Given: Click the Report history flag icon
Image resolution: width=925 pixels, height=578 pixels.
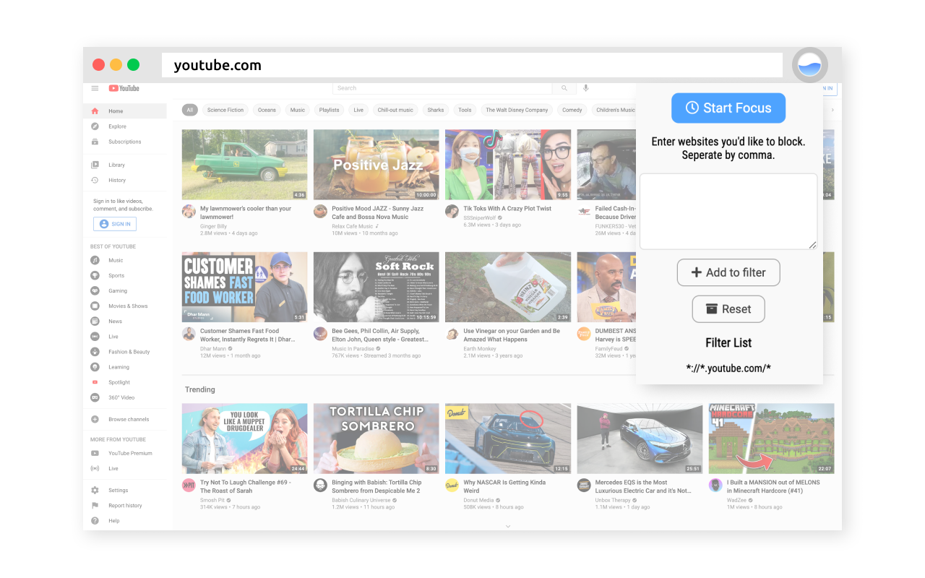Looking at the screenshot, I should [95, 505].
